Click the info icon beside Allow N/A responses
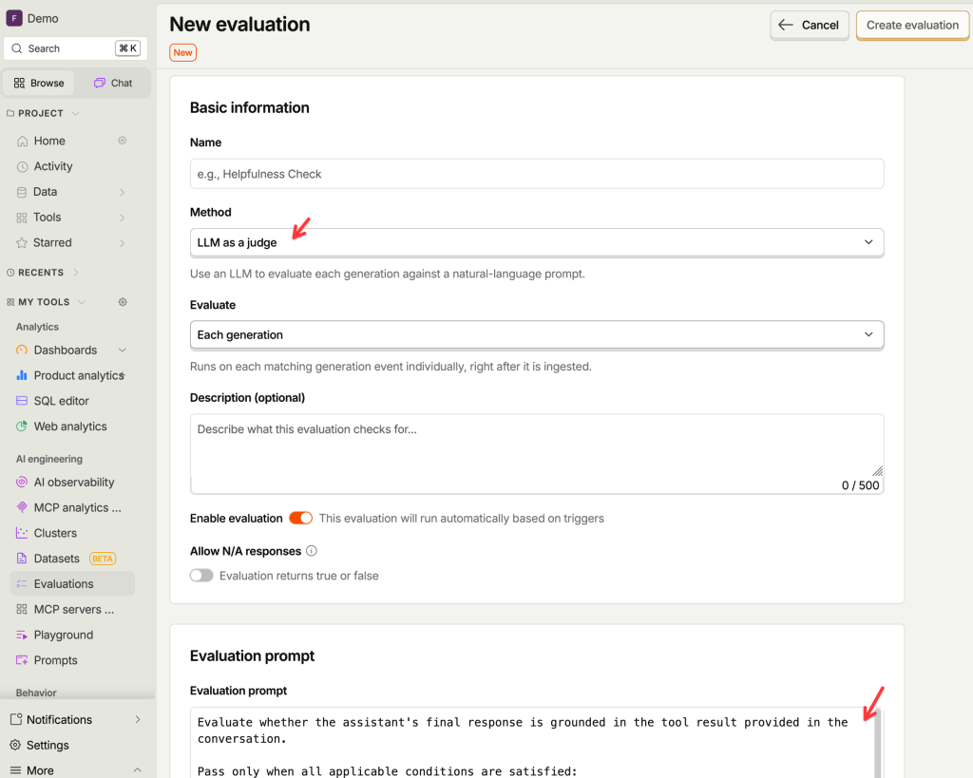Viewport: 973px width, 778px height. coord(312,551)
